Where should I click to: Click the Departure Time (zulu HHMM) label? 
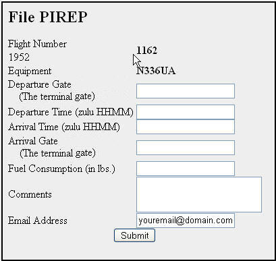71,112
